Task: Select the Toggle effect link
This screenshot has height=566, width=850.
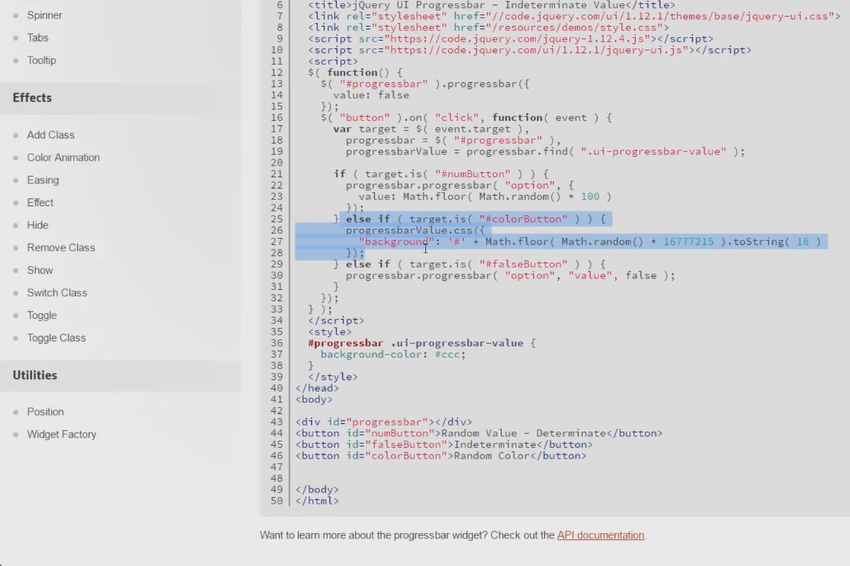Action: pos(42,316)
